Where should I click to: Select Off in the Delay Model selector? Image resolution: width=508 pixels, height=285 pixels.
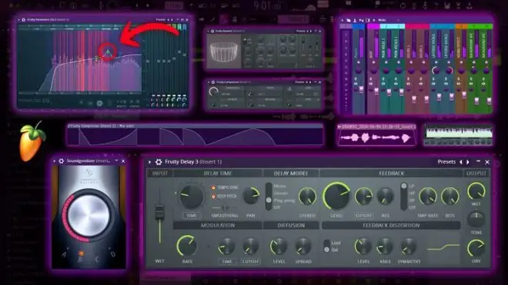click(277, 207)
